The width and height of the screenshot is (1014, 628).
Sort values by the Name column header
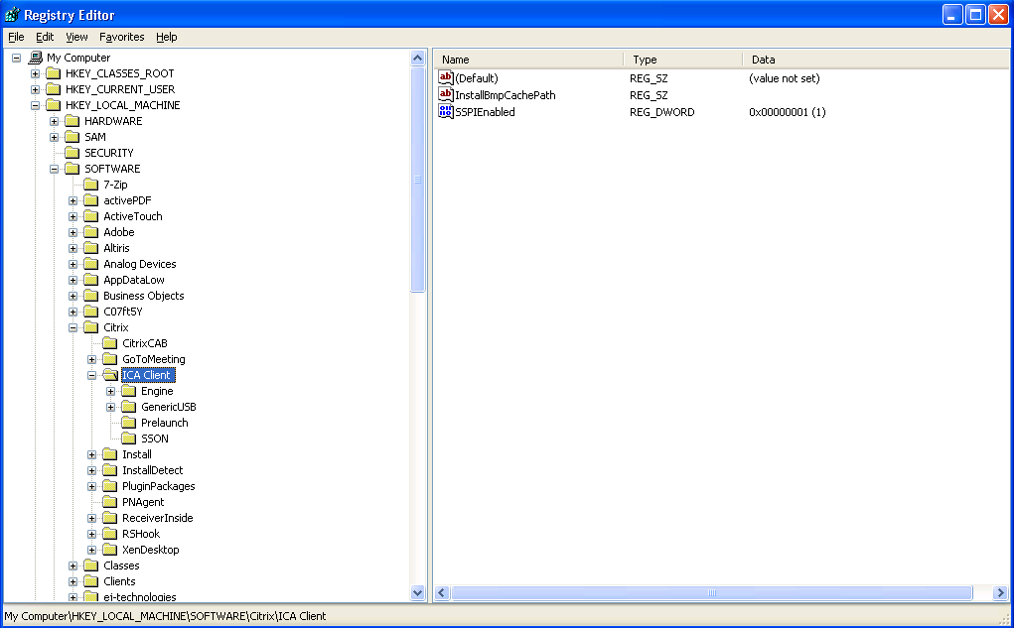coord(528,60)
